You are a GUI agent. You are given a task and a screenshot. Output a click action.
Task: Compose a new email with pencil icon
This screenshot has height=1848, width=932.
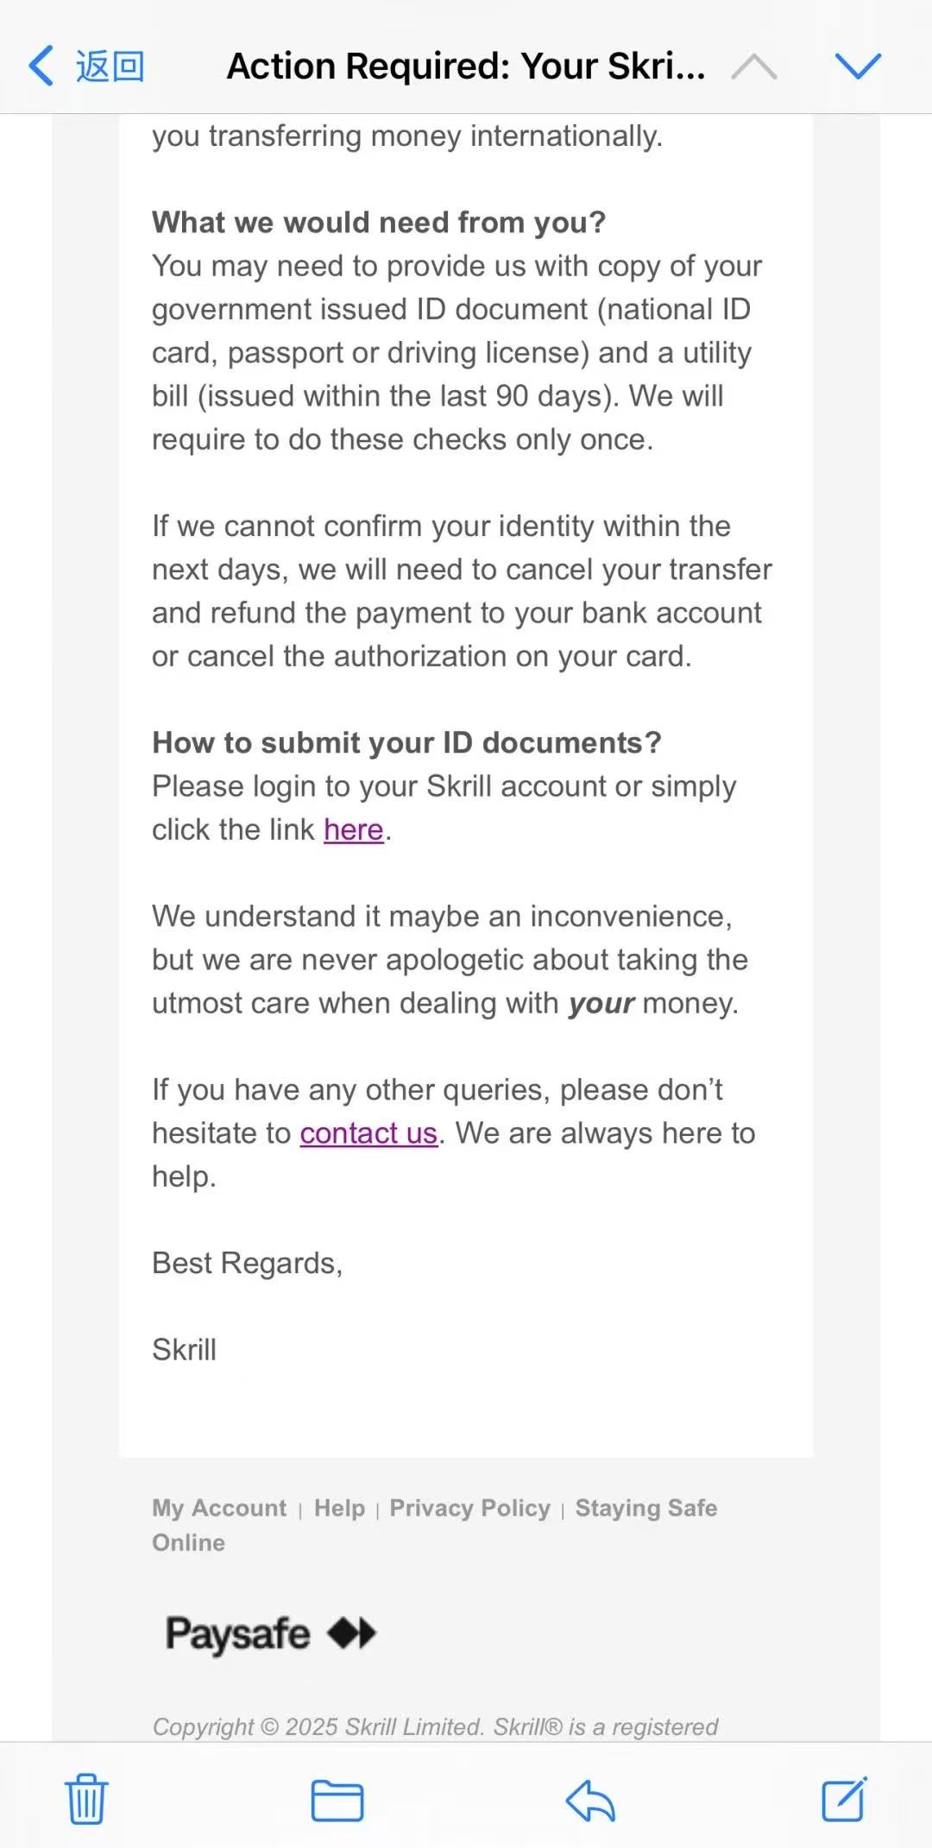[844, 1799]
